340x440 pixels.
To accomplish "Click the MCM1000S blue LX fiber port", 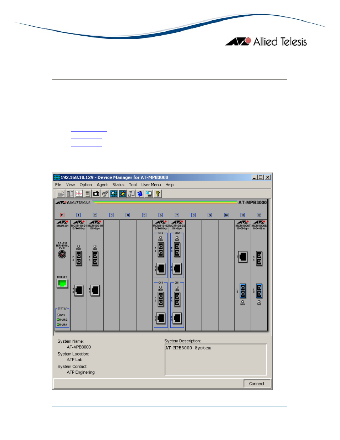I will click(259, 291).
